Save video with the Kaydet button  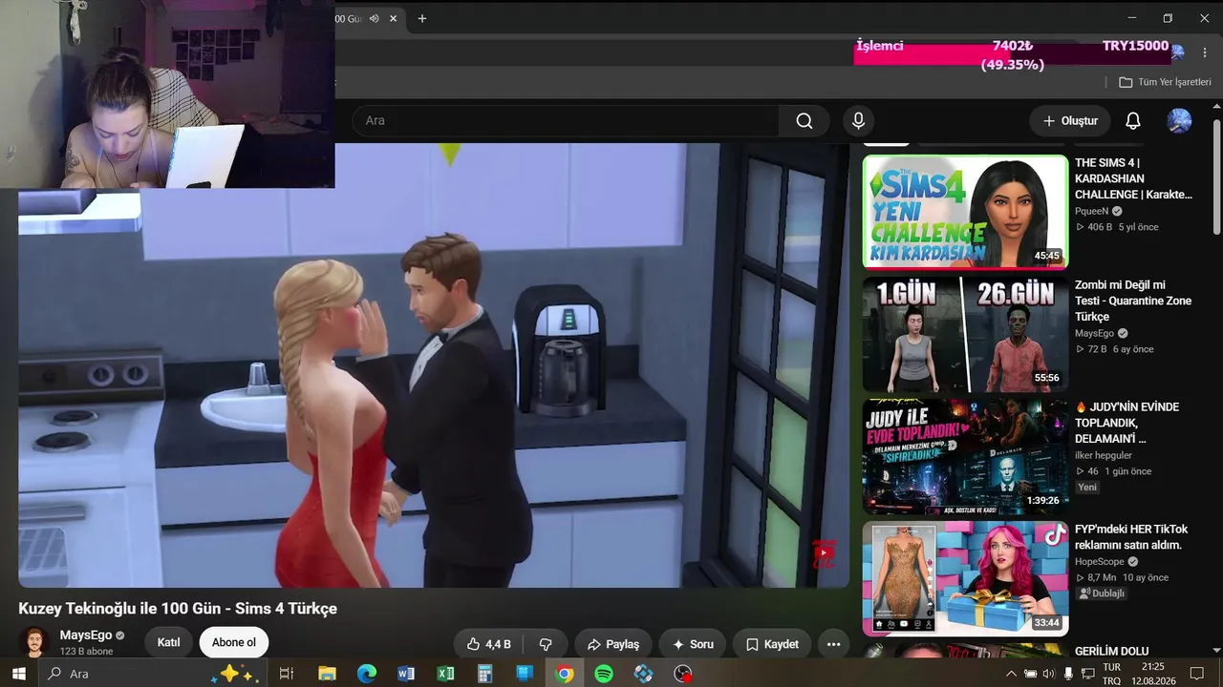[772, 644]
